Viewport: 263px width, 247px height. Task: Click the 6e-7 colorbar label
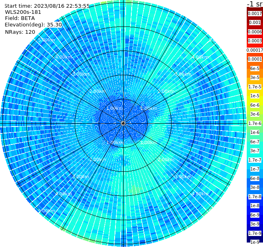coord(255,142)
